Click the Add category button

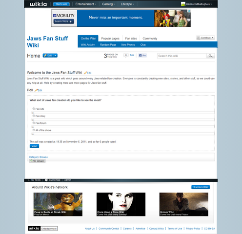coord(38,161)
